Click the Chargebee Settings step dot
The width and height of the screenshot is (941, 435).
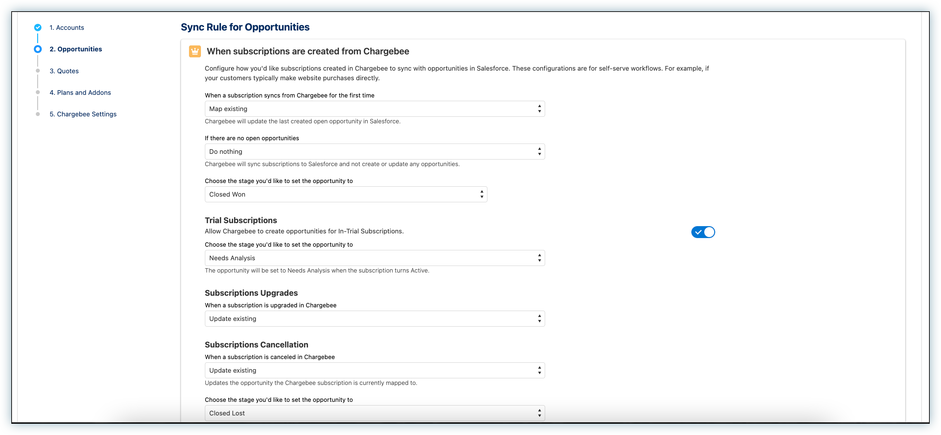pyautogui.click(x=37, y=114)
